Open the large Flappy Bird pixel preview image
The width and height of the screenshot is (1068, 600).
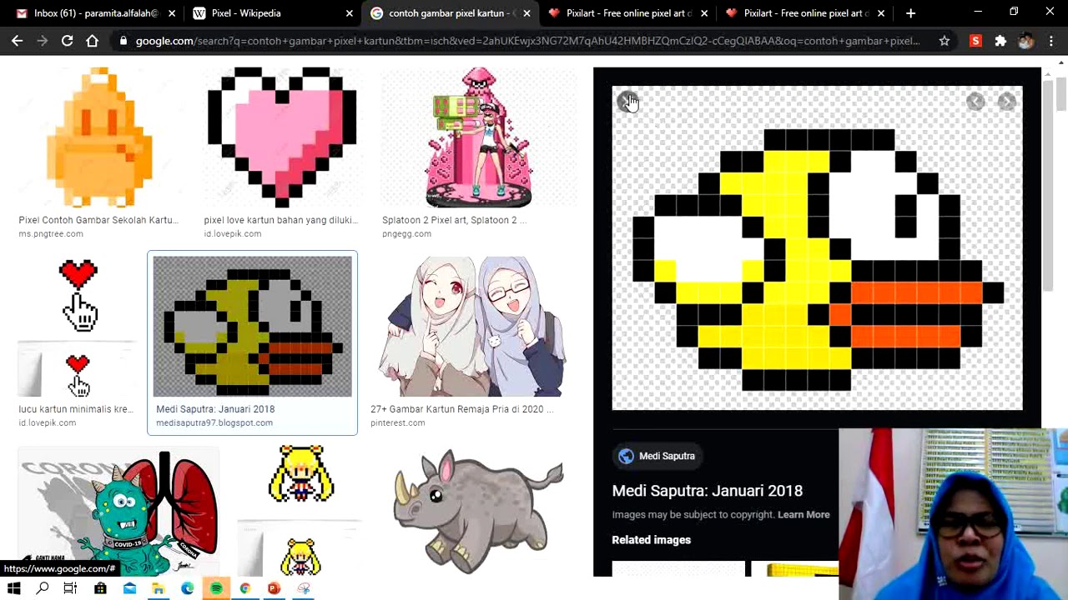pyautogui.click(x=817, y=247)
